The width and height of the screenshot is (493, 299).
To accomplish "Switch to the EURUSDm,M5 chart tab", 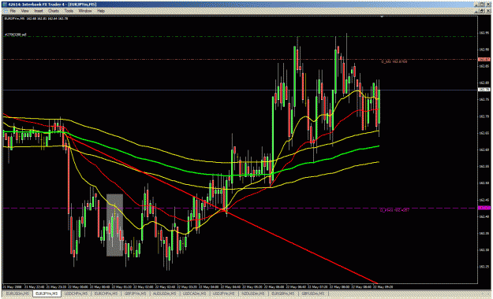I will pyautogui.click(x=17, y=293).
